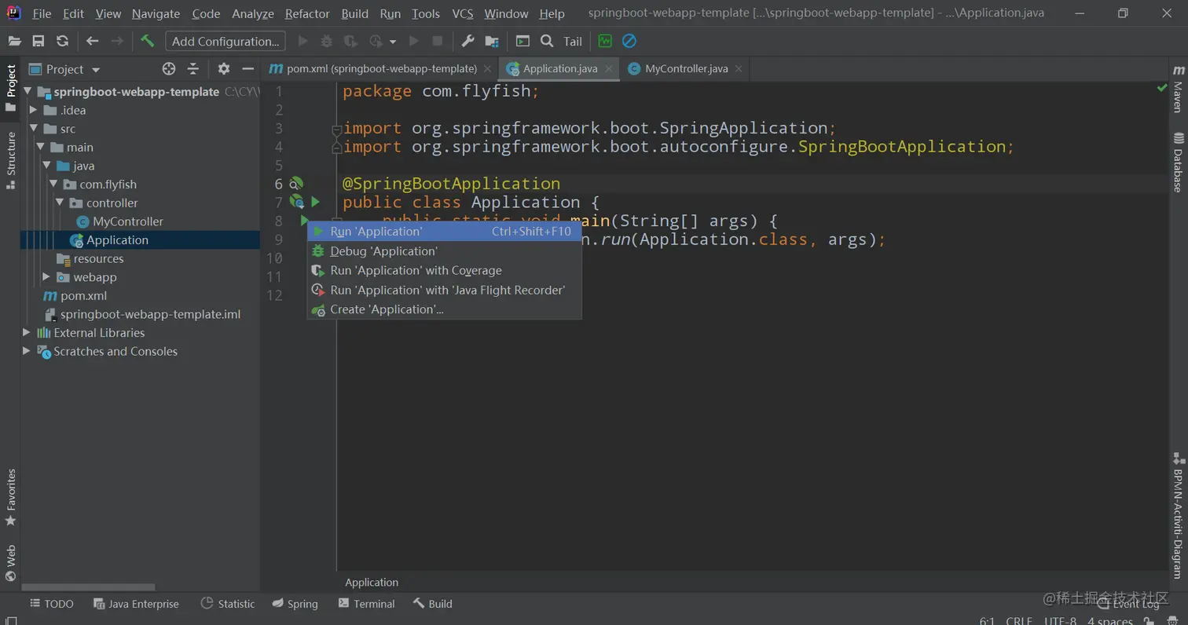
Task: Collapse all nodes in Project panel
Action: click(193, 69)
